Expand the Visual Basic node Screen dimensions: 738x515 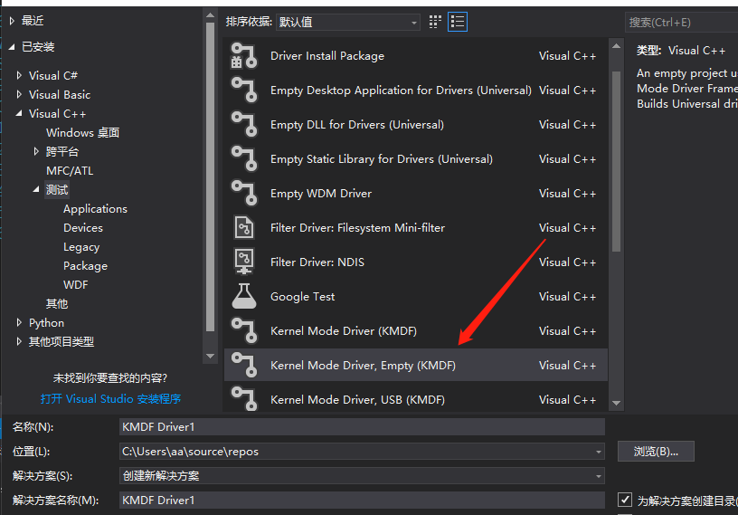(19, 94)
